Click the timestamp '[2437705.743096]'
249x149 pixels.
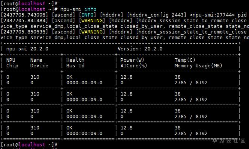click(x=24, y=15)
